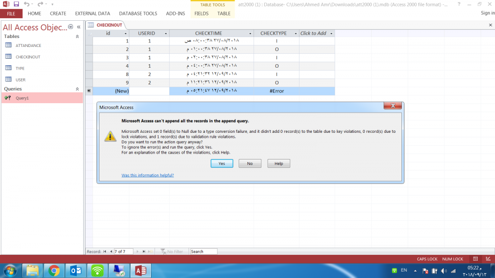Switch to Datasheet View status bar icon
This screenshot has width=495, height=278.
(x=475, y=259)
